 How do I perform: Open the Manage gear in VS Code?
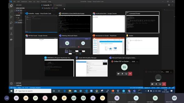click(x=11, y=84)
